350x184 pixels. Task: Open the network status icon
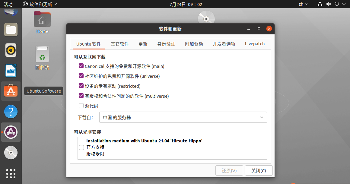click(x=320, y=4)
